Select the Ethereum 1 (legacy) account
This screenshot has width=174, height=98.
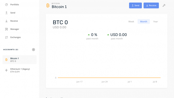tap(20, 70)
